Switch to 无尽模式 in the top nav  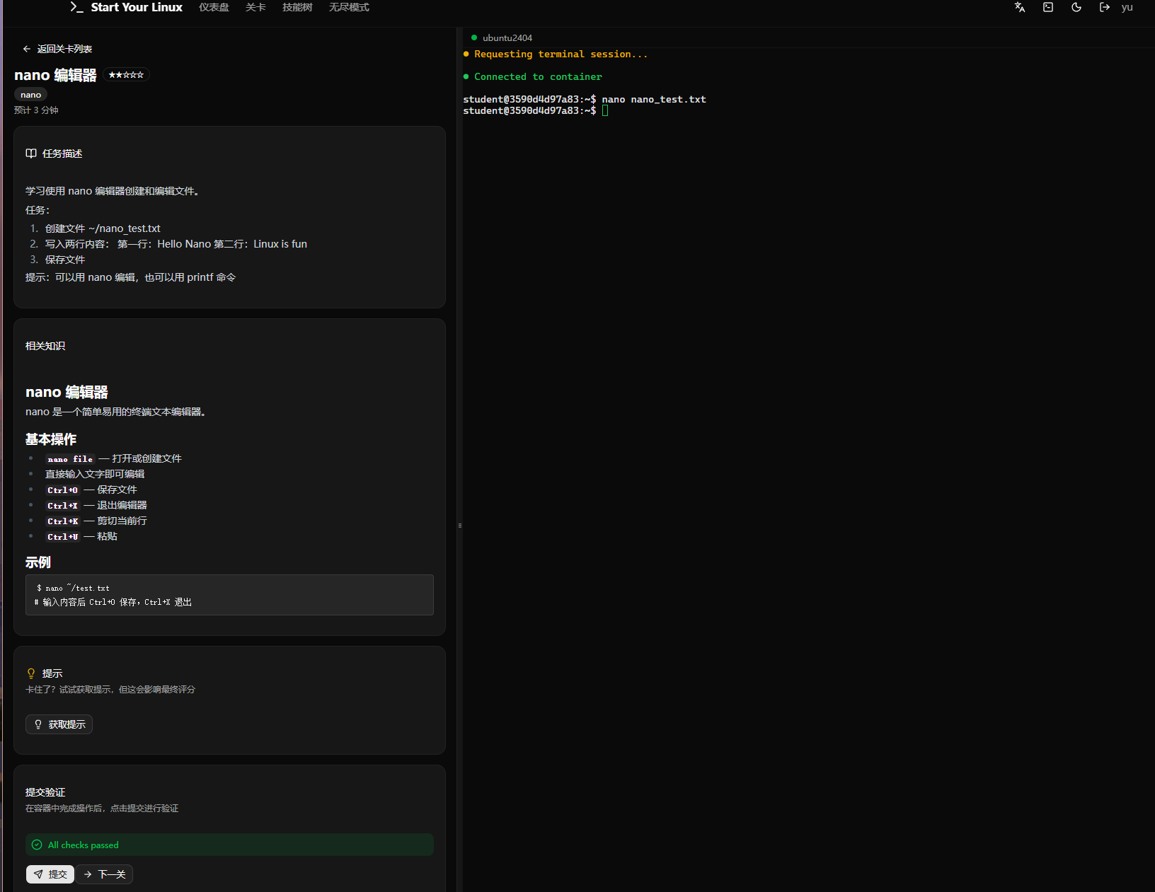[349, 7]
